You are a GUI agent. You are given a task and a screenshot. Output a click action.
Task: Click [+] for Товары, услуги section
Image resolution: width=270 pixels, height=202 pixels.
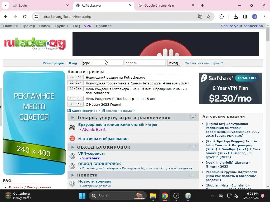tap(193, 117)
